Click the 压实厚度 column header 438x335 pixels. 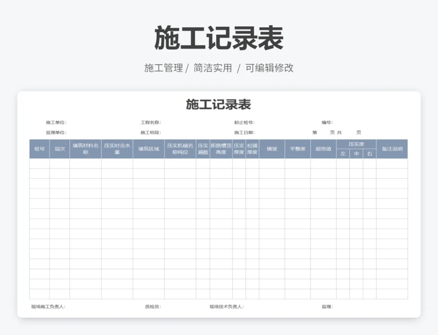(239, 149)
